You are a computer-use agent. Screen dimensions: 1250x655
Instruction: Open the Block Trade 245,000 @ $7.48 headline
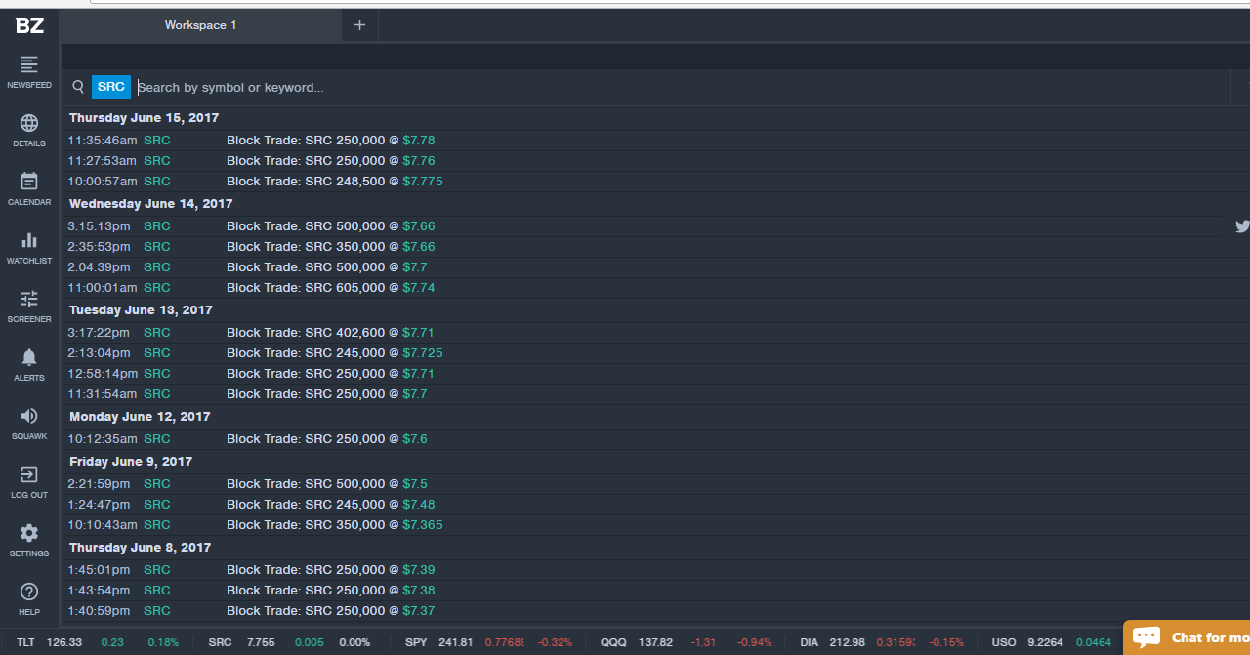331,505
